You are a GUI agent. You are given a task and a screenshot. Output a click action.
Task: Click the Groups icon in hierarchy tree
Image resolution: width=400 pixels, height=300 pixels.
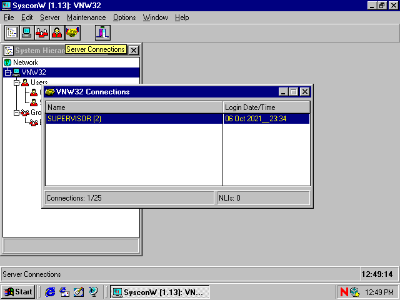tap(25, 112)
